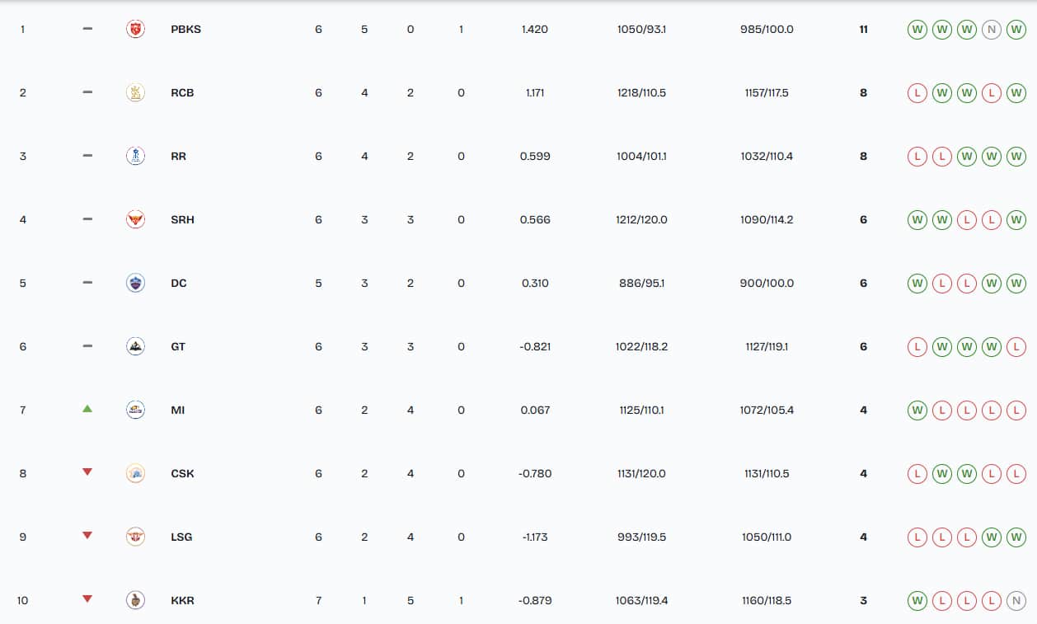Click the CSK team logo
The image size is (1037, 624).
135,473
